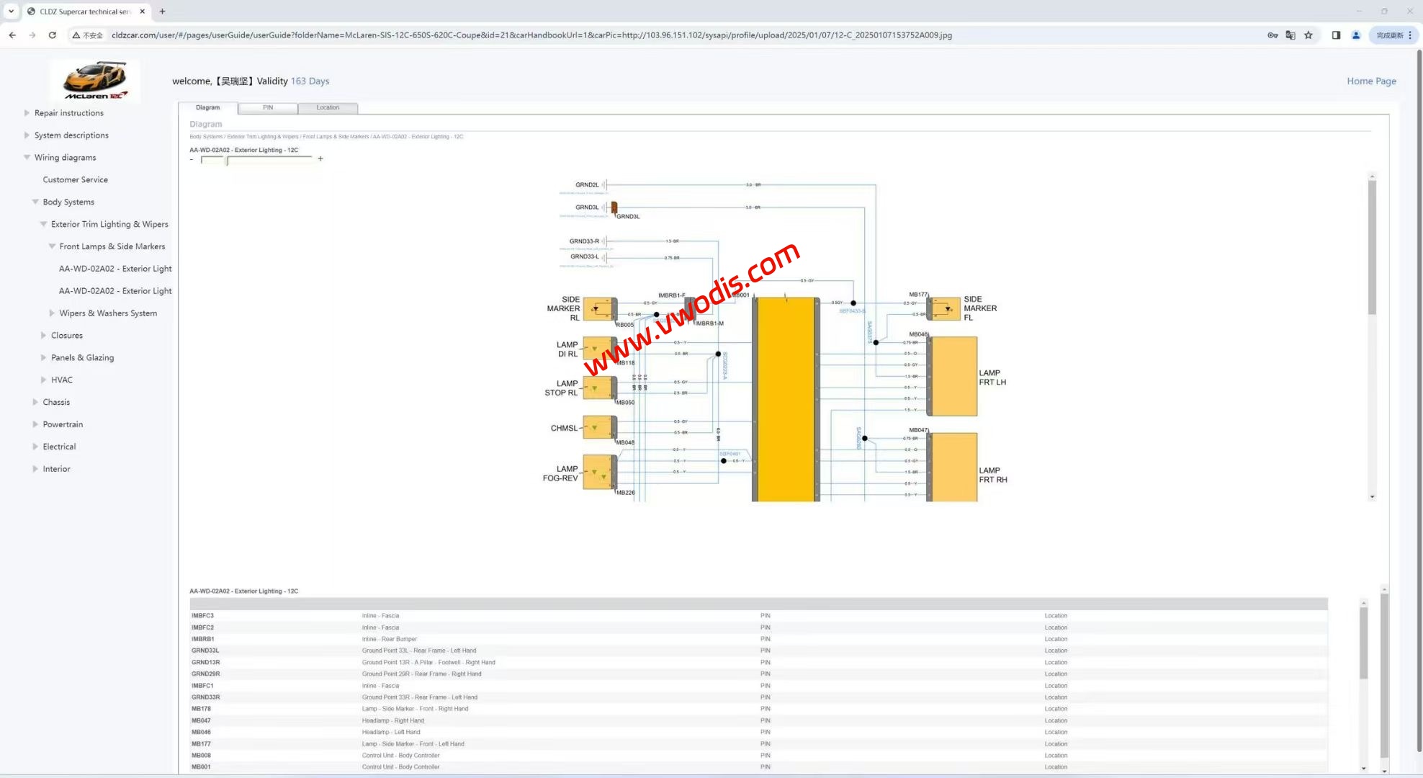
Task: Expand the Interior node
Action: [x=35, y=469]
